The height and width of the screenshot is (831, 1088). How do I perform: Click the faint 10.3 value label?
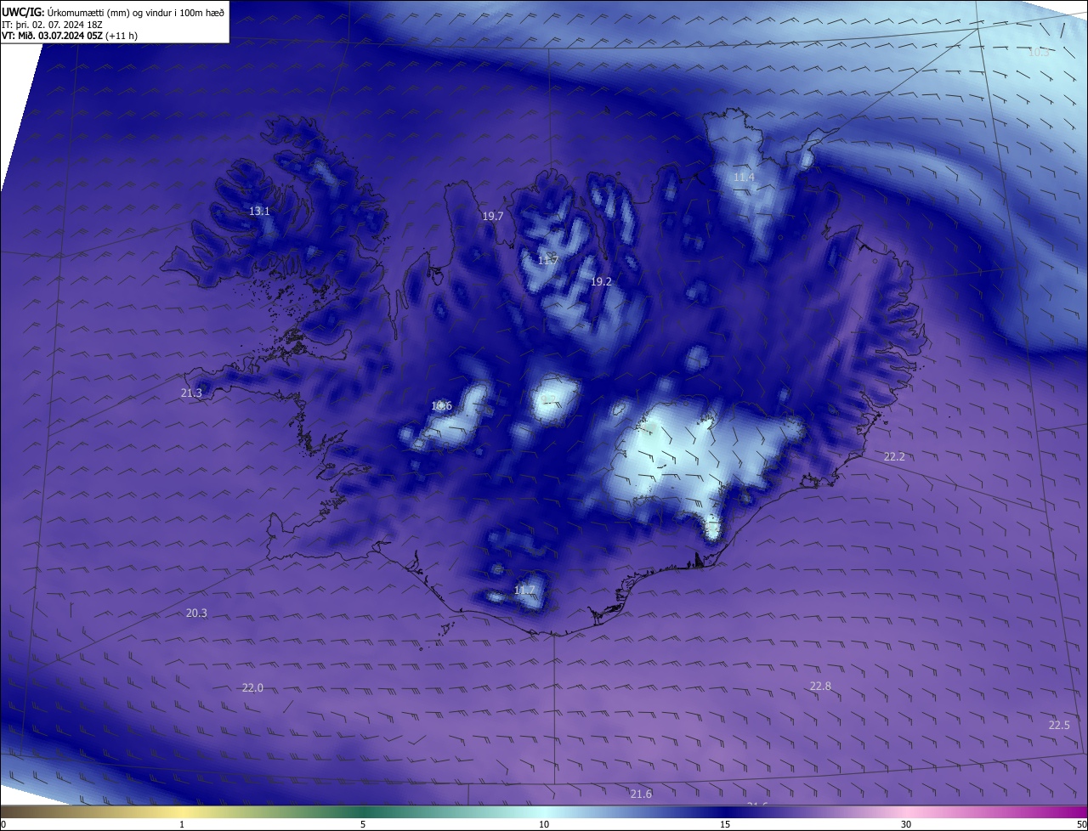(1038, 52)
